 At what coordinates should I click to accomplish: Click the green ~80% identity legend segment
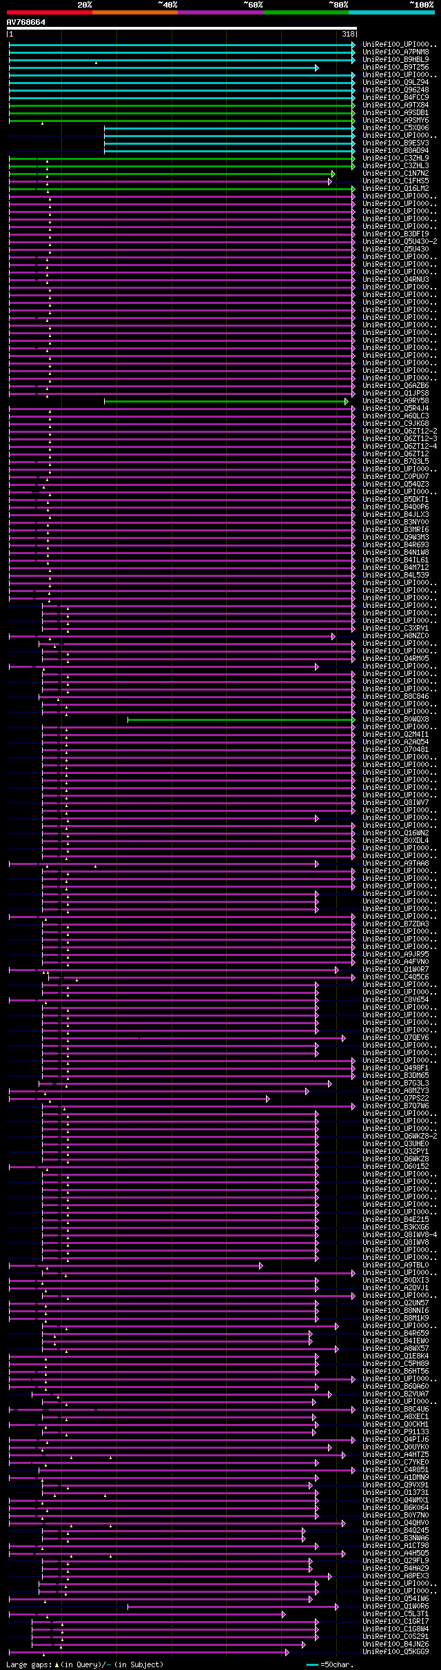point(306,12)
